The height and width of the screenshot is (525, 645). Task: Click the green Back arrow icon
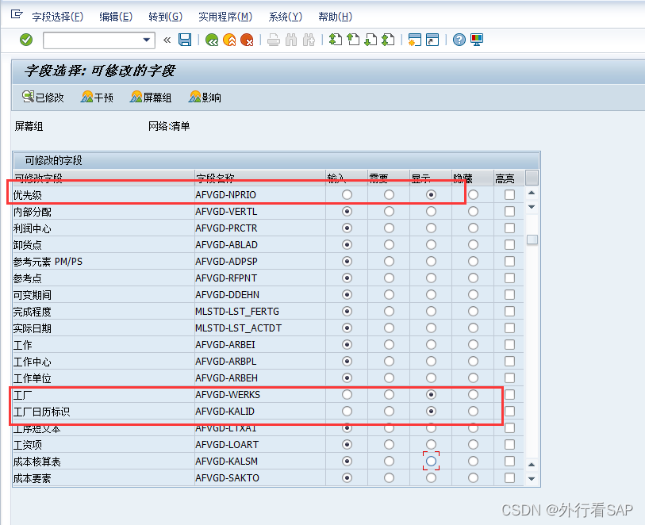(212, 40)
